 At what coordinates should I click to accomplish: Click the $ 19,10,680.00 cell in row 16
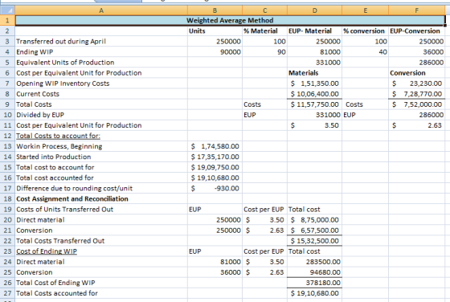[215, 178]
